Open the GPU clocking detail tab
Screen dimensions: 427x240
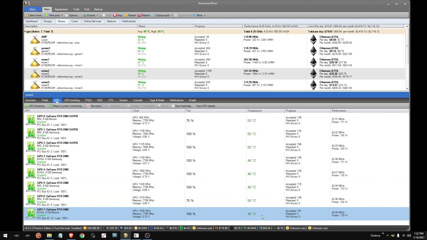click(x=72, y=100)
